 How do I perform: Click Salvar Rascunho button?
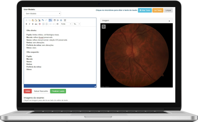point(41,91)
